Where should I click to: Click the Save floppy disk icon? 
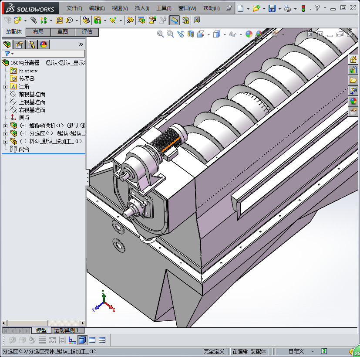(272, 8)
